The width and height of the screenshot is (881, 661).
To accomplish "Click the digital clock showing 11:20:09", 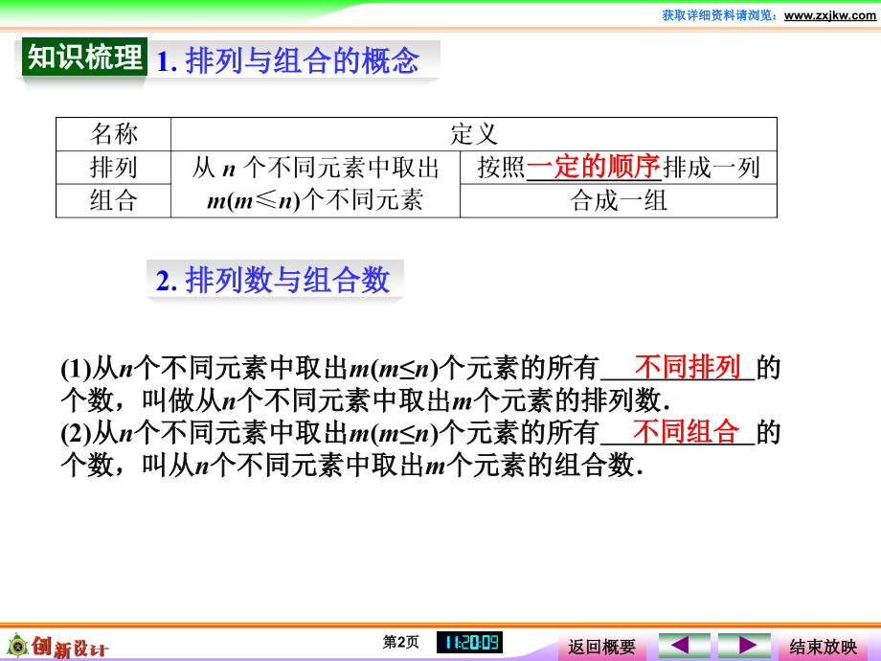I will [x=469, y=643].
